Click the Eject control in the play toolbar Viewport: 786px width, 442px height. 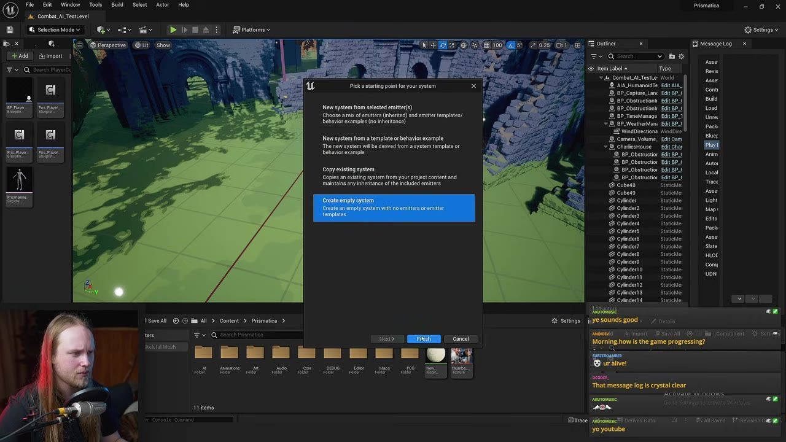[206, 29]
